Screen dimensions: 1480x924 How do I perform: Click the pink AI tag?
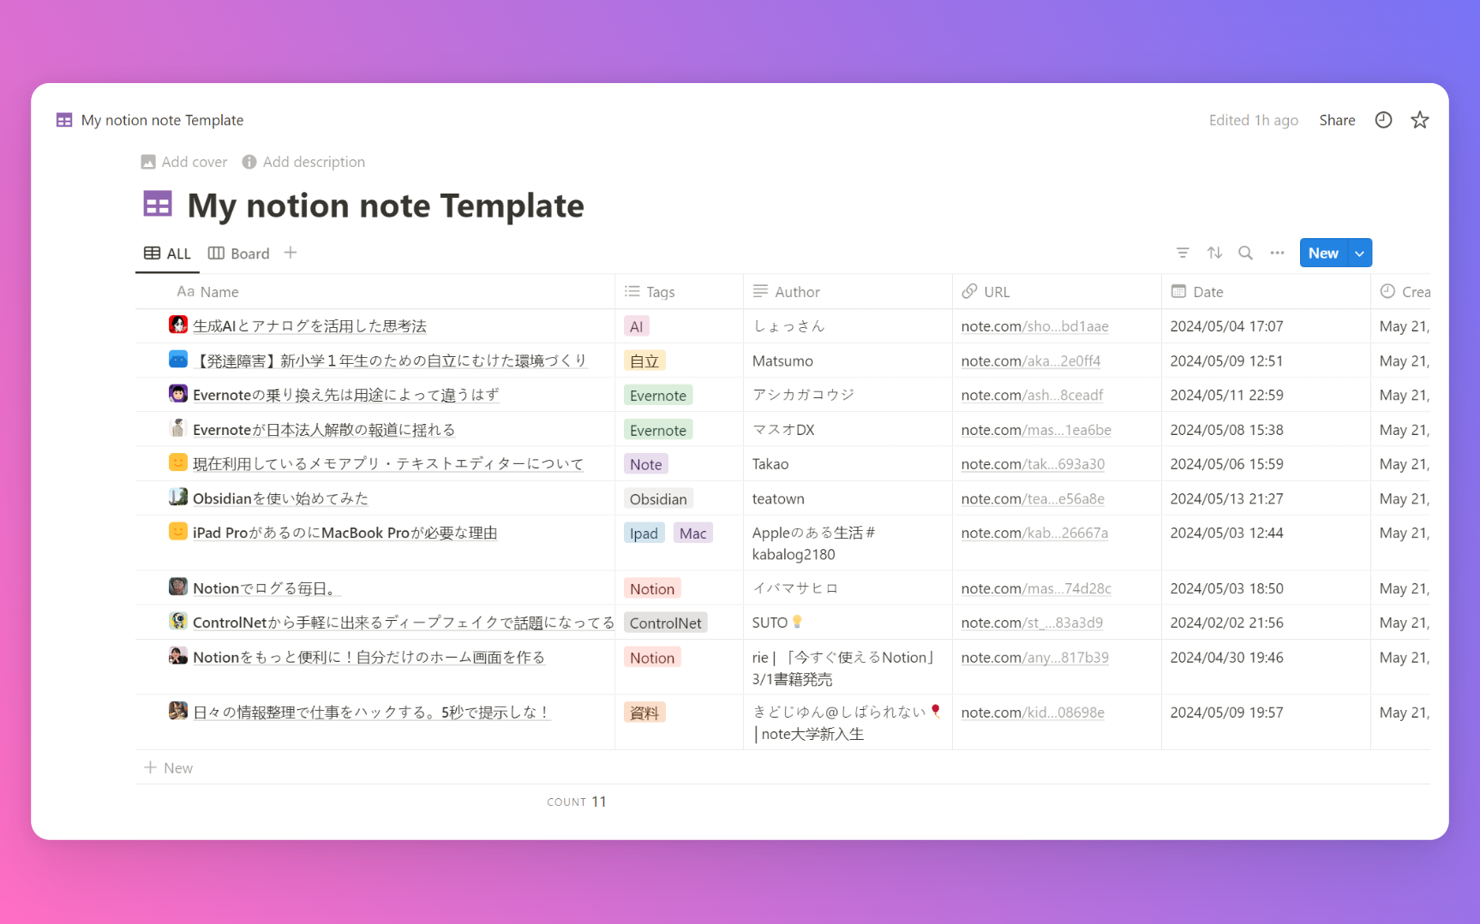click(x=636, y=326)
